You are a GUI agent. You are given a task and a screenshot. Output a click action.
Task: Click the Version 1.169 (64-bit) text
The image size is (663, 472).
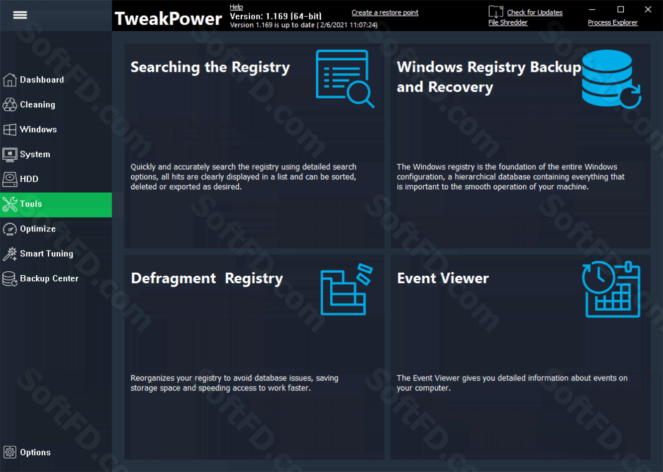click(x=276, y=16)
